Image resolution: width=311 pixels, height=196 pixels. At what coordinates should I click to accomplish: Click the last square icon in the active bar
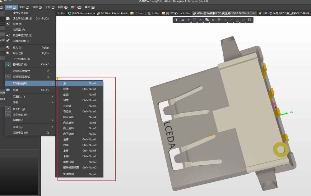coord(249,20)
